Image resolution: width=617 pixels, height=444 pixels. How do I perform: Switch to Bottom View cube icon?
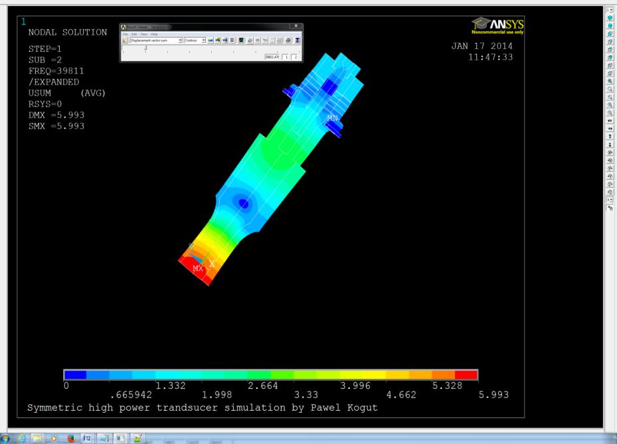[x=610, y=73]
